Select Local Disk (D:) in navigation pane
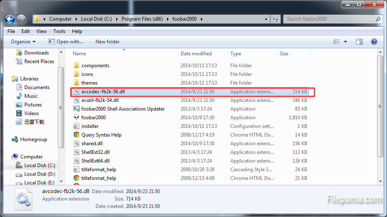The width and height of the screenshot is (387, 217). pos(39,174)
